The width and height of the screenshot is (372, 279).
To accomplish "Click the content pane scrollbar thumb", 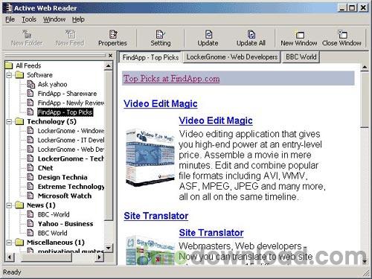I will click(x=365, y=100).
